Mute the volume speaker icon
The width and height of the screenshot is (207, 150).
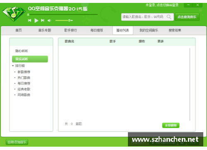coord(49,20)
